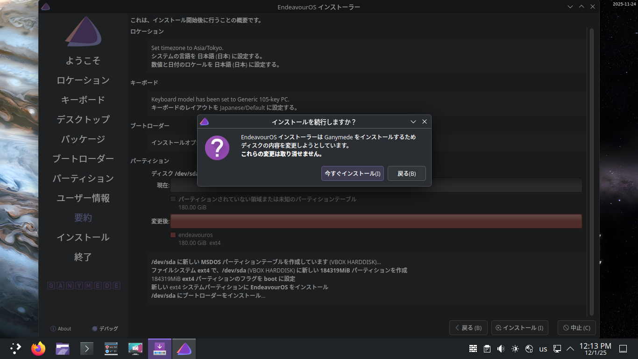
Task: Click 今すぐインストール(I) to install now
Action: [x=353, y=173]
